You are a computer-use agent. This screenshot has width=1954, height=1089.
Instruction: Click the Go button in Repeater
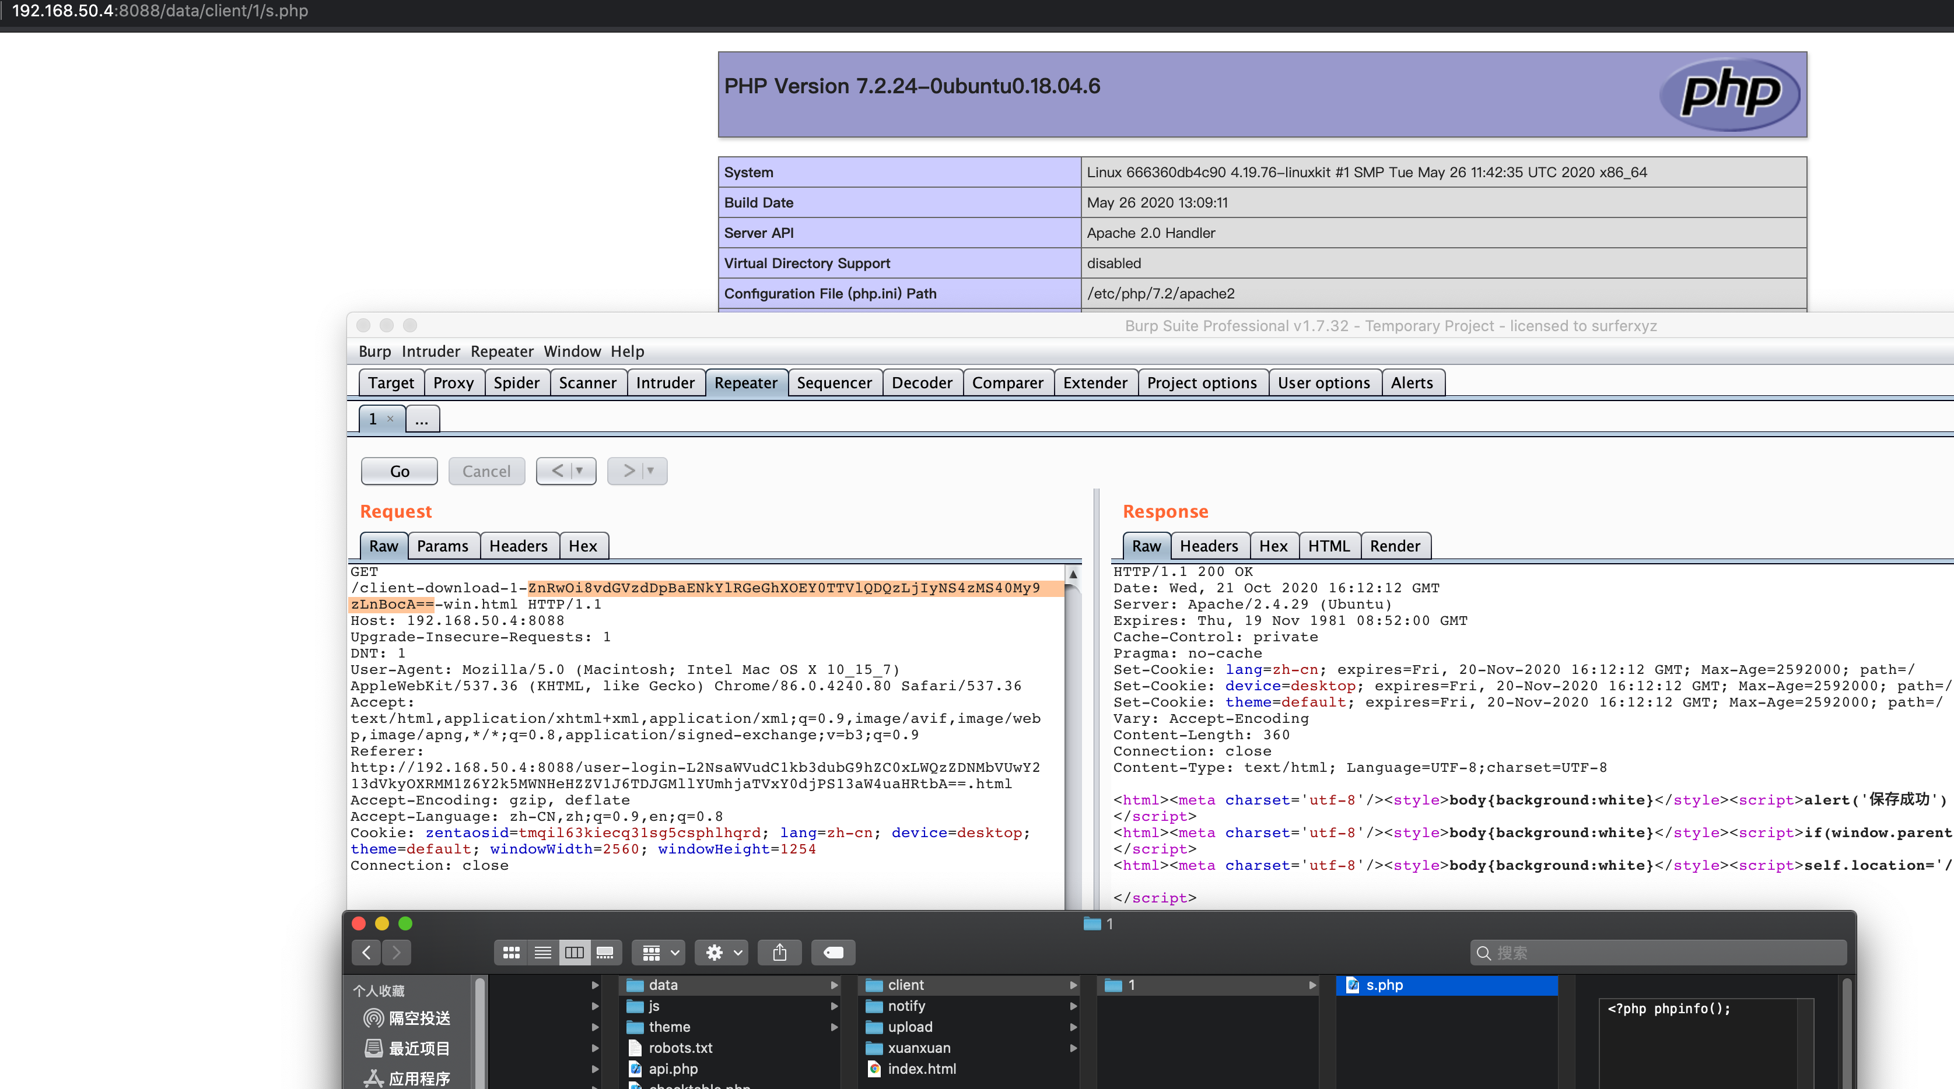[399, 471]
